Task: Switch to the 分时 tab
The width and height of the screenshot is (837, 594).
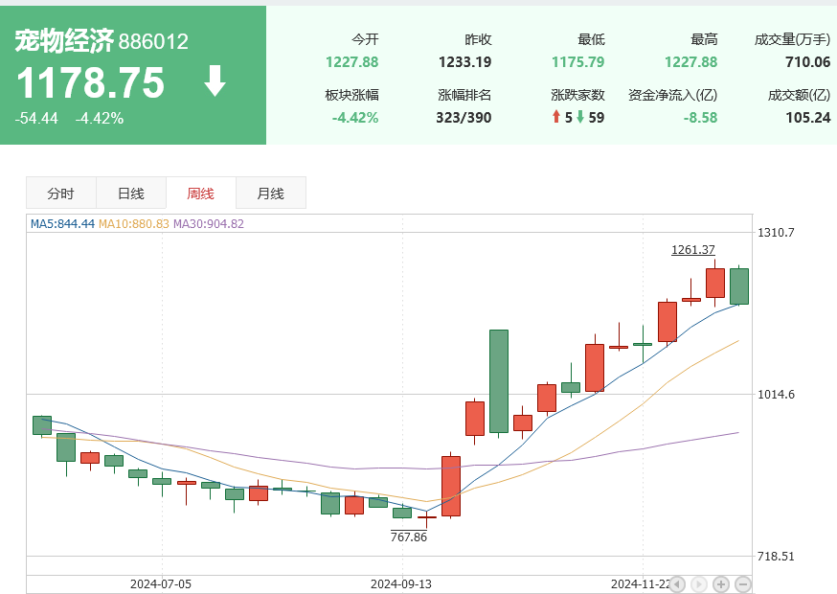Action: 60,193
